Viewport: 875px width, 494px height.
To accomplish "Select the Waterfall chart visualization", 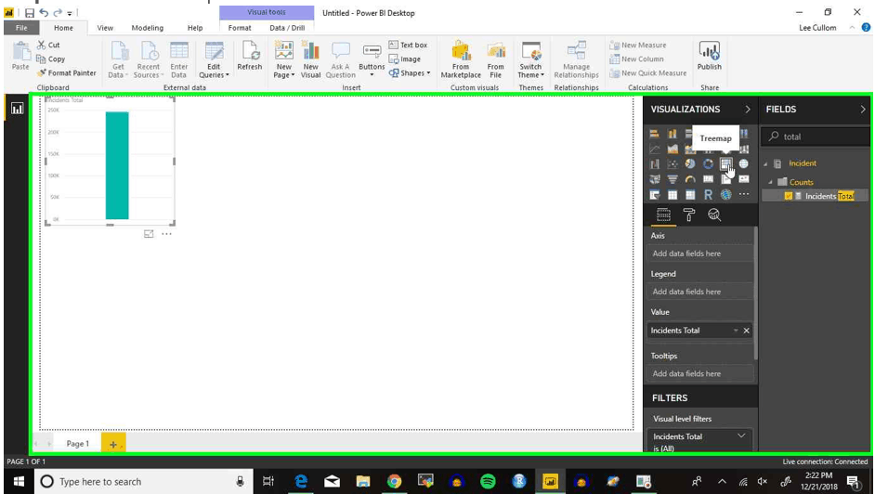I will click(x=655, y=164).
